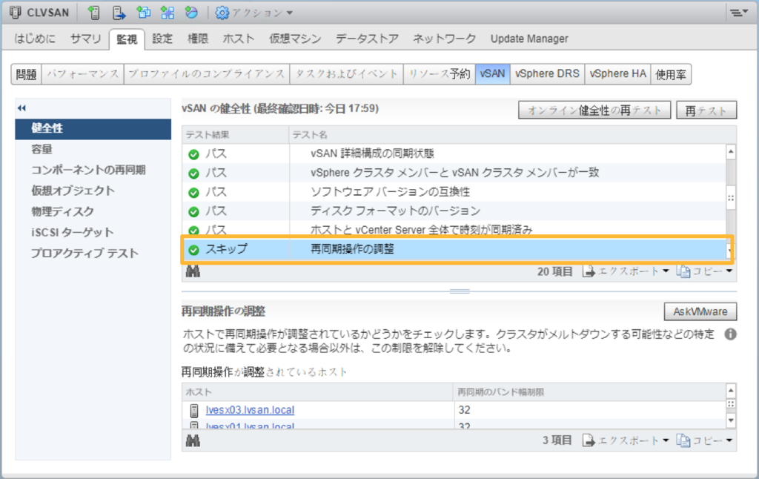Collapse the left navigation pane arrow
This screenshot has width=759, height=479.
[21, 108]
